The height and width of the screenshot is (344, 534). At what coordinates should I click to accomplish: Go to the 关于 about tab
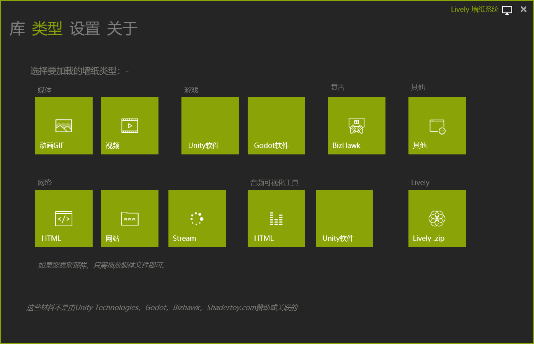point(122,29)
